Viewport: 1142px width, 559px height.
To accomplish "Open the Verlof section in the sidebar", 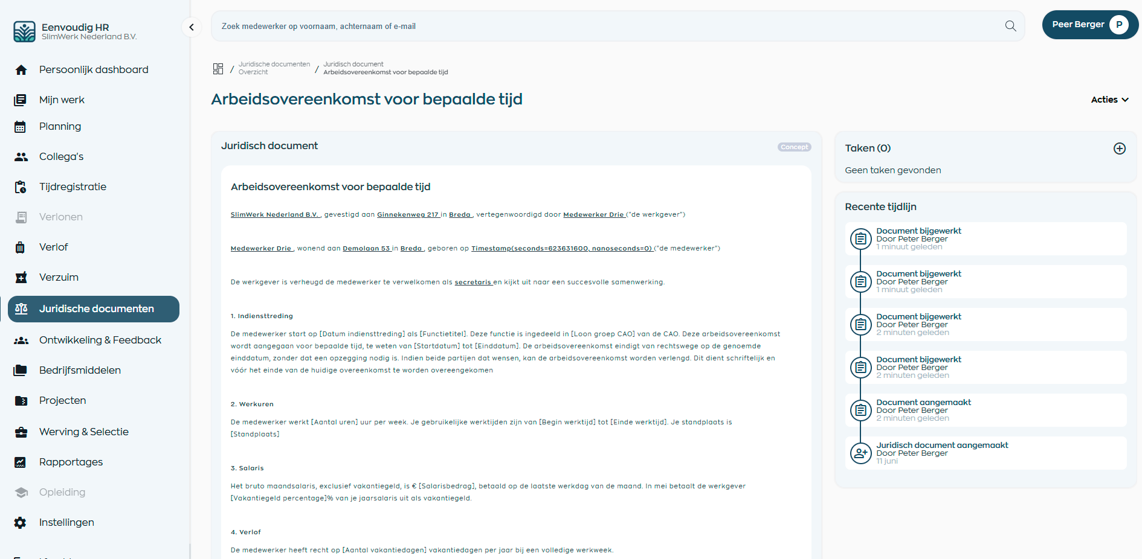I will click(x=54, y=247).
